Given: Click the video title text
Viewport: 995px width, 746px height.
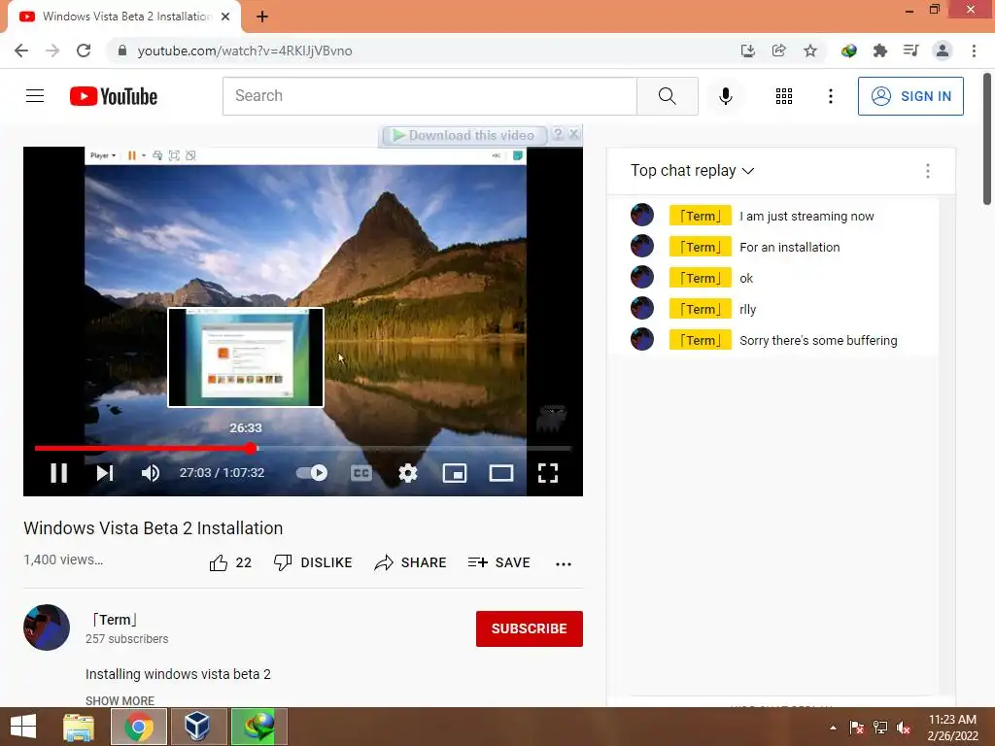Looking at the screenshot, I should 153,527.
